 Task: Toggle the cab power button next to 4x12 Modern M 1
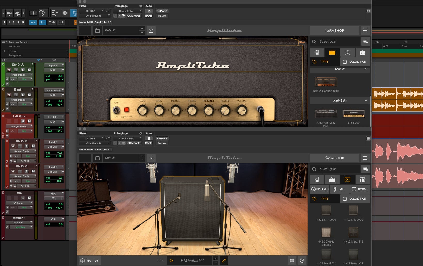tap(171, 261)
